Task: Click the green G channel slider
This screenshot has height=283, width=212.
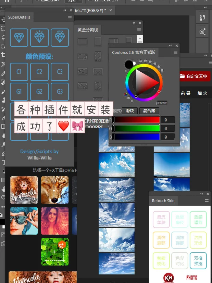Action: pyautogui.click(x=136, y=128)
